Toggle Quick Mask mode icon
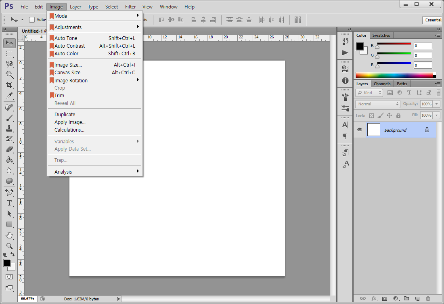 pyautogui.click(x=9, y=277)
